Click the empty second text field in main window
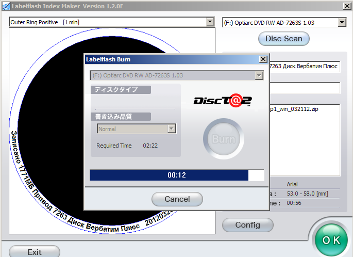The height and width of the screenshot is (257, 353). [305, 88]
